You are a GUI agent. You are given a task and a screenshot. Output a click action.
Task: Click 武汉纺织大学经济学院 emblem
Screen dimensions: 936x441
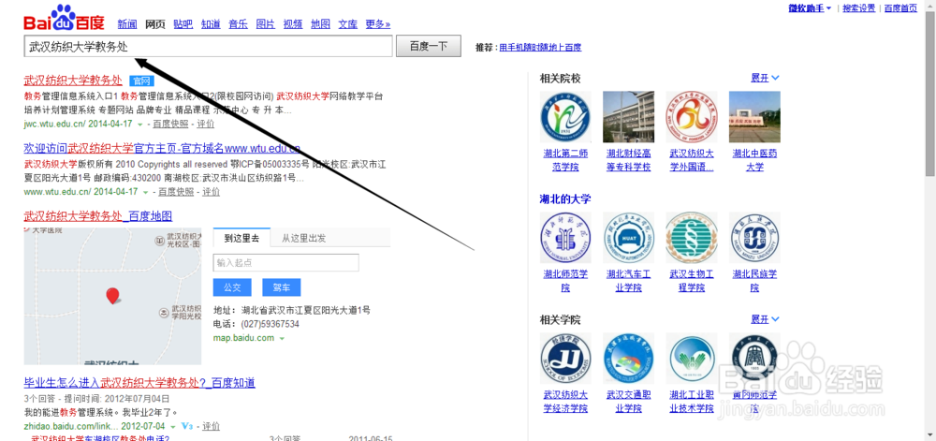tap(565, 359)
